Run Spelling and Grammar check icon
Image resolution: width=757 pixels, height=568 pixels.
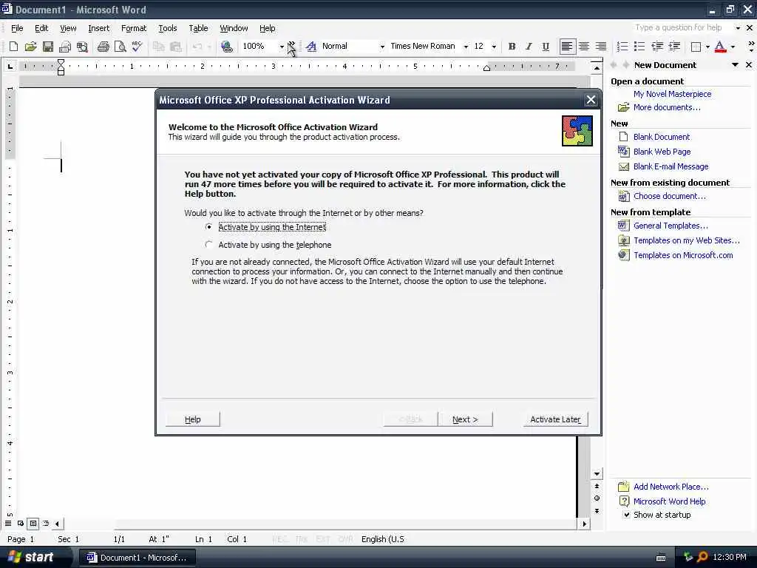click(137, 47)
